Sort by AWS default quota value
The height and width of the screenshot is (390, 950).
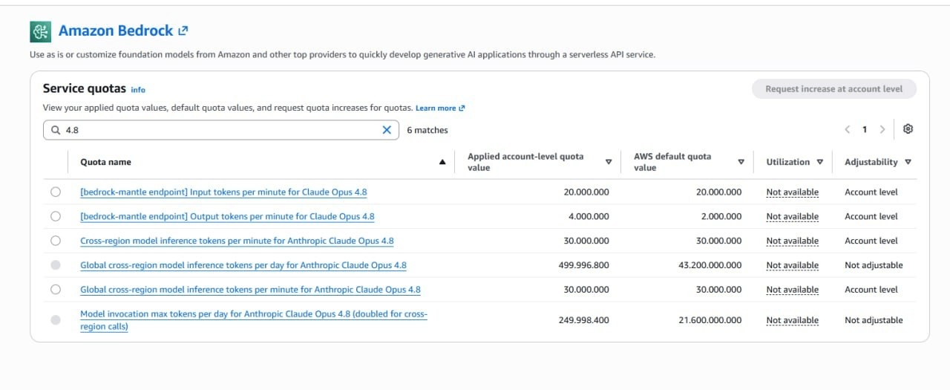[x=741, y=162]
